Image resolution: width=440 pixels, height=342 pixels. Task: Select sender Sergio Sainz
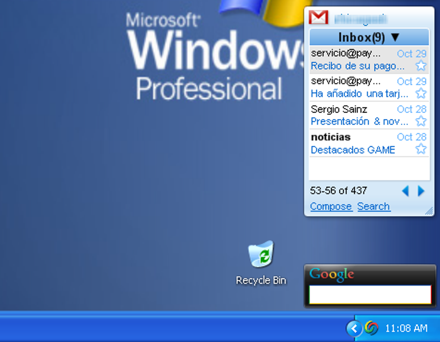point(339,109)
